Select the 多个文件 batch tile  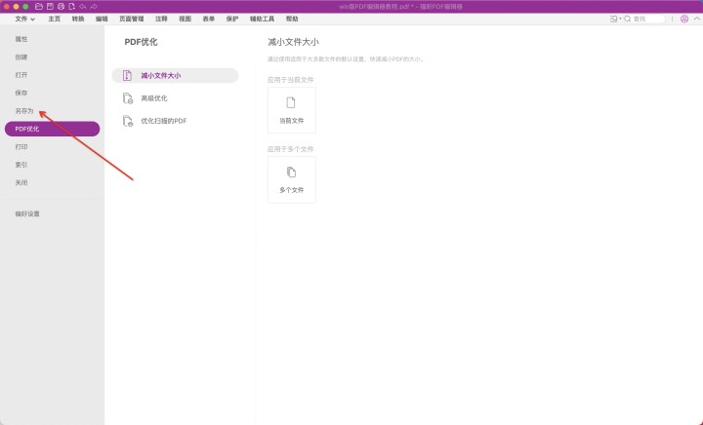[291, 179]
